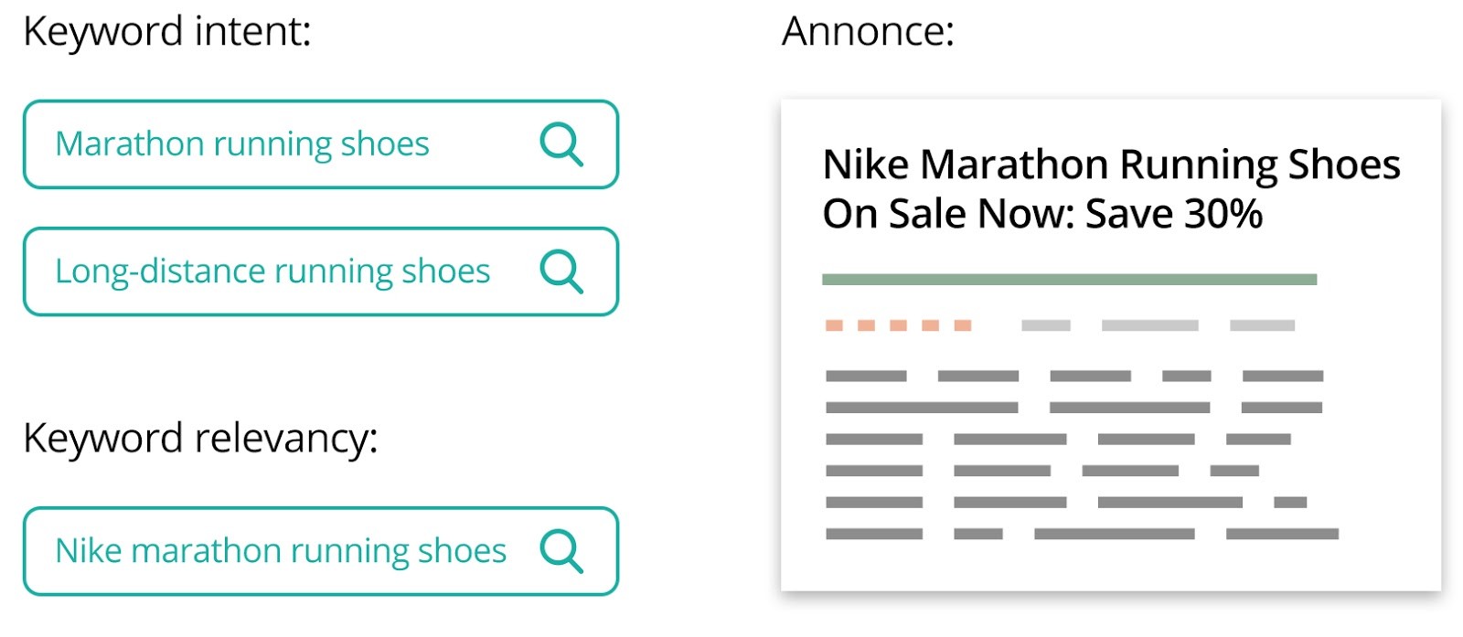The width and height of the screenshot is (1463, 637).
Task: Click the first gray bar of the ad description
Action: click(x=865, y=376)
